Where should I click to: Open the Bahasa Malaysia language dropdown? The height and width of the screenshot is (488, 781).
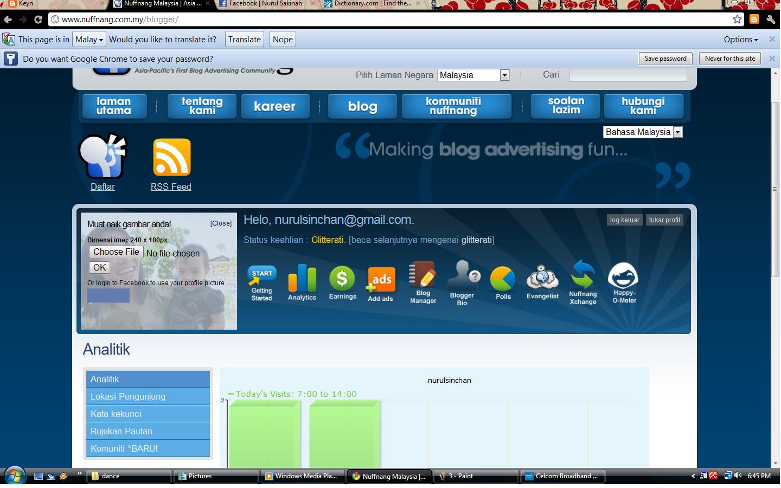click(643, 132)
